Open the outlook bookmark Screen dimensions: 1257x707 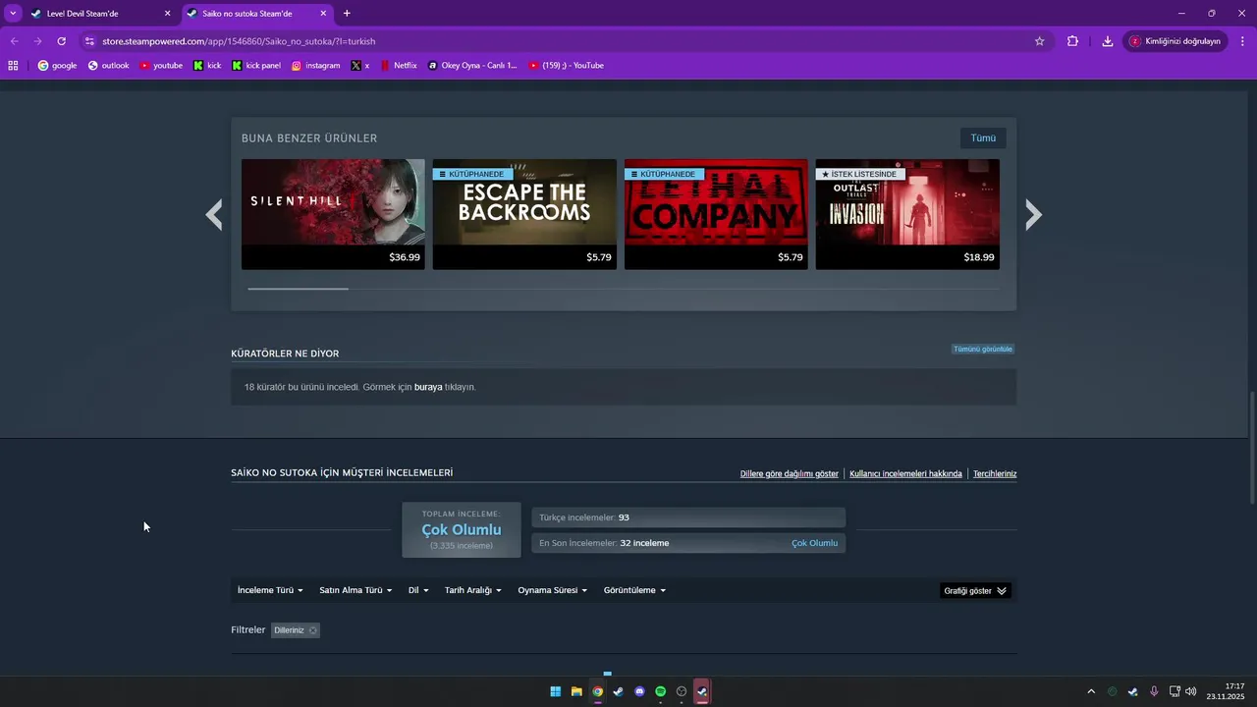click(x=108, y=66)
